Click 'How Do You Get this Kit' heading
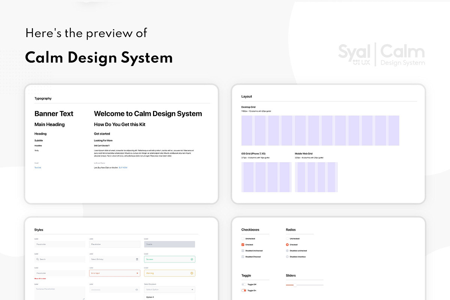Viewport: 450px width, 300px height. [120, 124]
